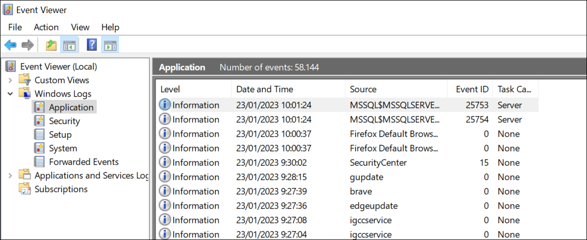Open Forwarded Events log
This screenshot has width=587, height=240.
point(83,162)
